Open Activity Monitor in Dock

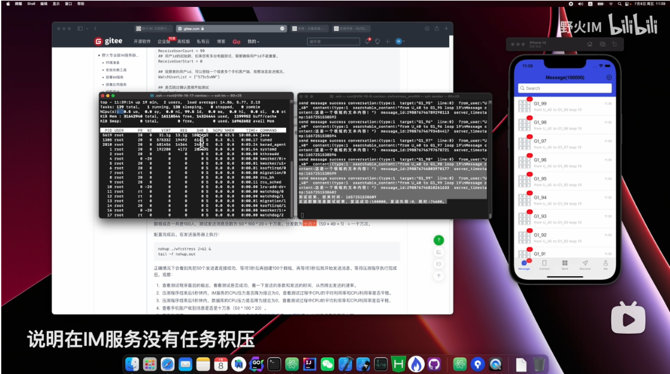[x=380, y=364]
